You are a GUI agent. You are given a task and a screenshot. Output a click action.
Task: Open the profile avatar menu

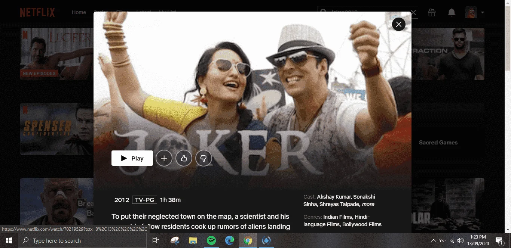(x=471, y=12)
